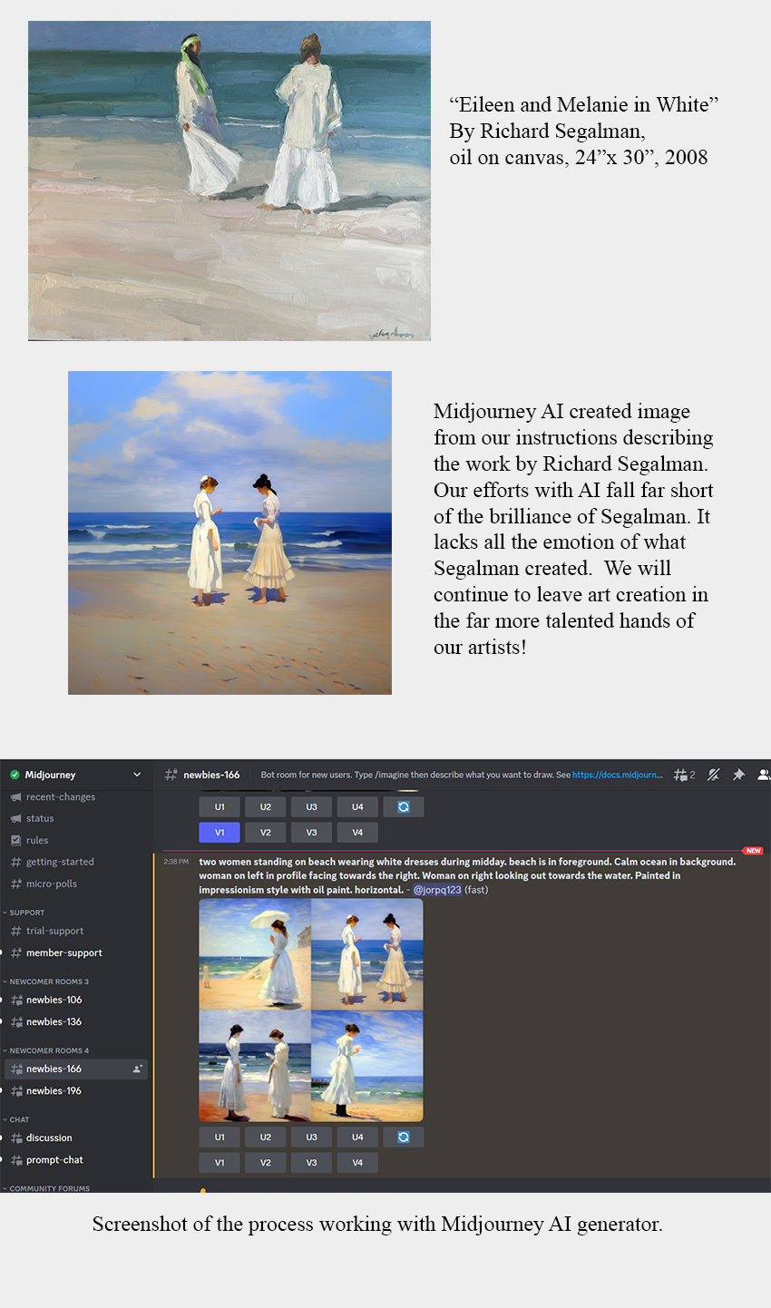
Task: Upscale image 2 with U2 below grid
Action: click(x=266, y=1137)
